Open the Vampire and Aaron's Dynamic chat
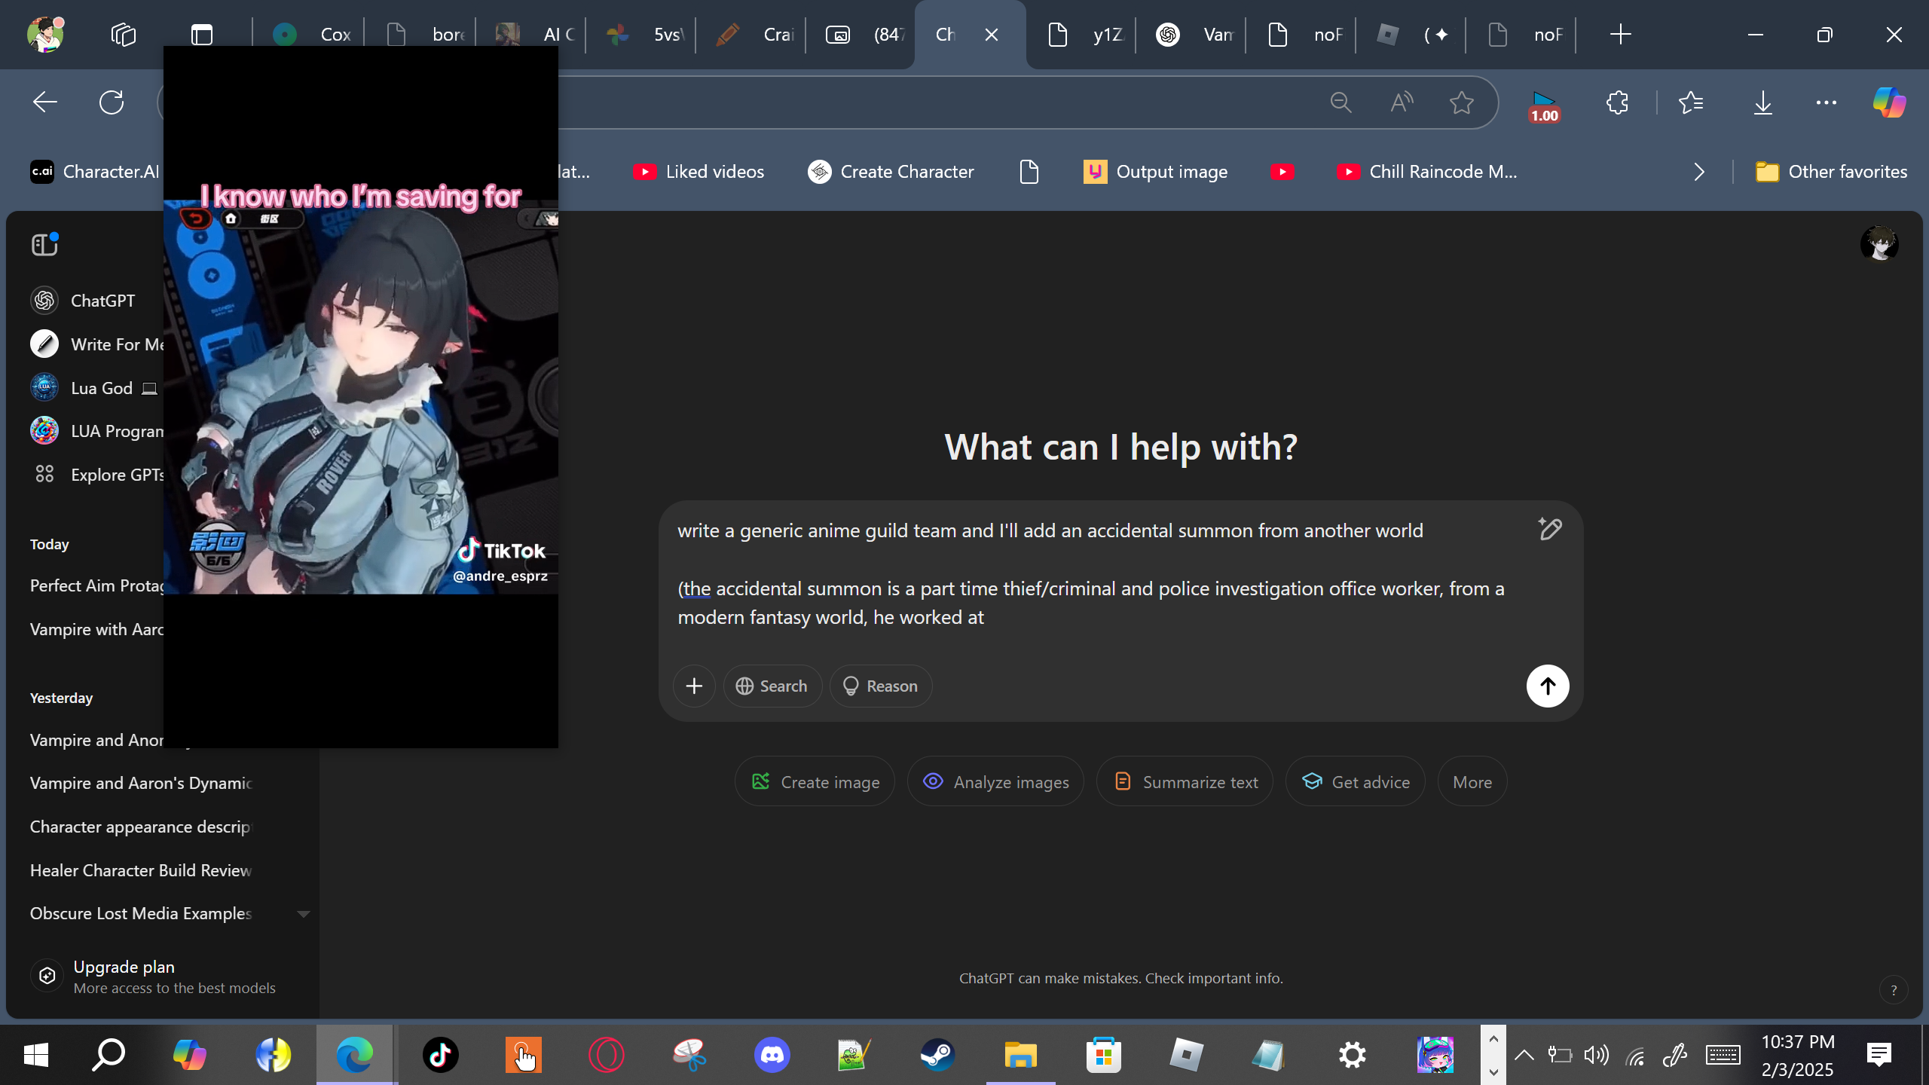This screenshot has width=1929, height=1085. click(x=141, y=783)
